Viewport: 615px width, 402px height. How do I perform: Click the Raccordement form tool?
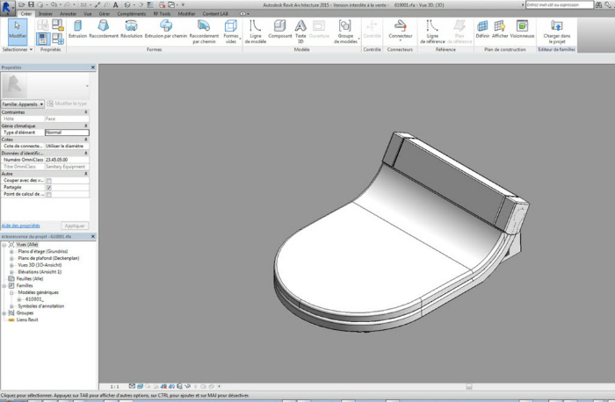[x=104, y=29]
